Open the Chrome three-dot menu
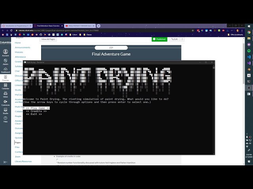The width and height of the screenshot is (253, 189). (x=242, y=30)
